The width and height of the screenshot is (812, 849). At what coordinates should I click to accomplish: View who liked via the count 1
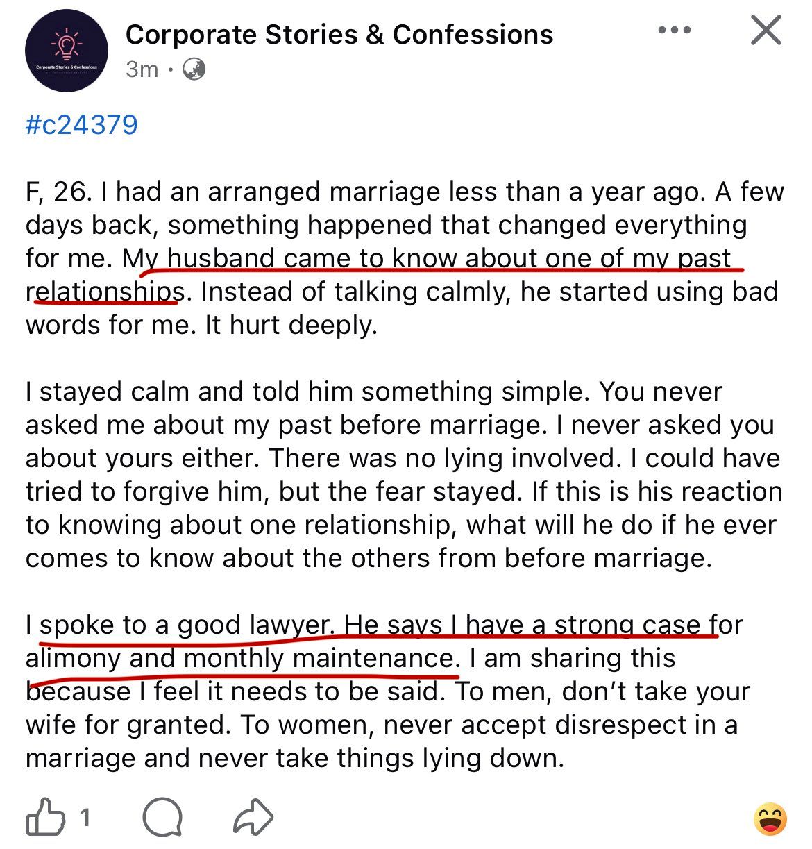[x=85, y=817]
